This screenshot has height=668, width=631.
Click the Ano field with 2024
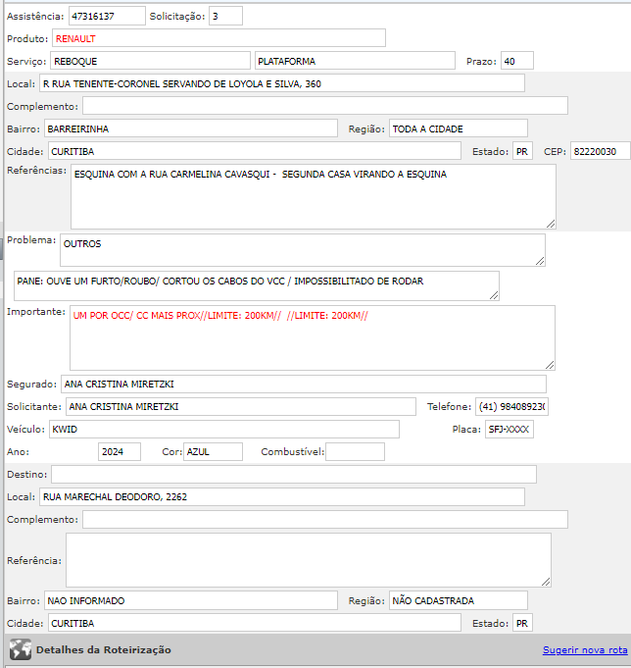click(x=120, y=451)
